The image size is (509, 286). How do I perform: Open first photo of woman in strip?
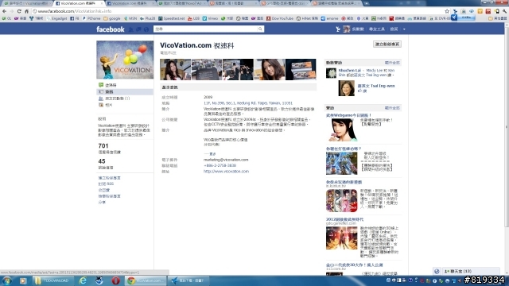175,69
